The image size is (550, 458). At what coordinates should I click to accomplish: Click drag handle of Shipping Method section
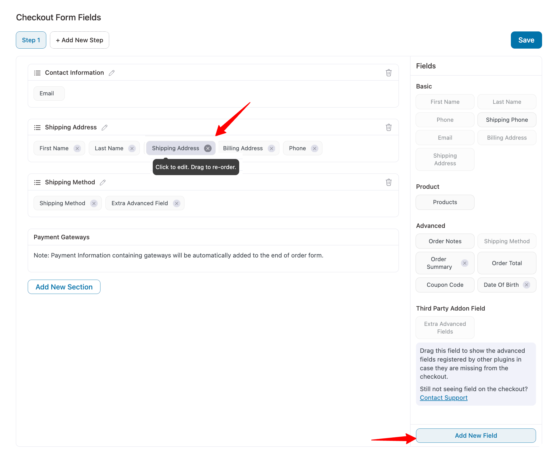click(37, 183)
